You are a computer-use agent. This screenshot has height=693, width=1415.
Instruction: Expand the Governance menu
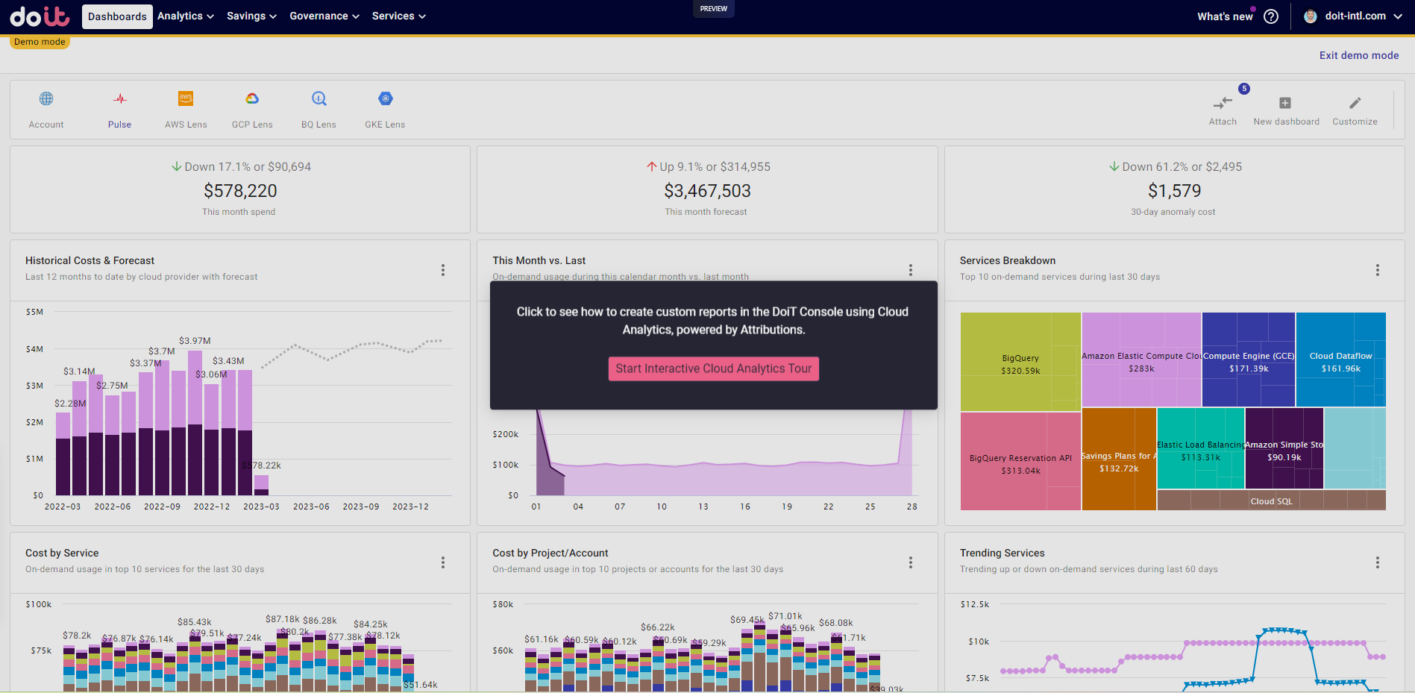coord(324,16)
